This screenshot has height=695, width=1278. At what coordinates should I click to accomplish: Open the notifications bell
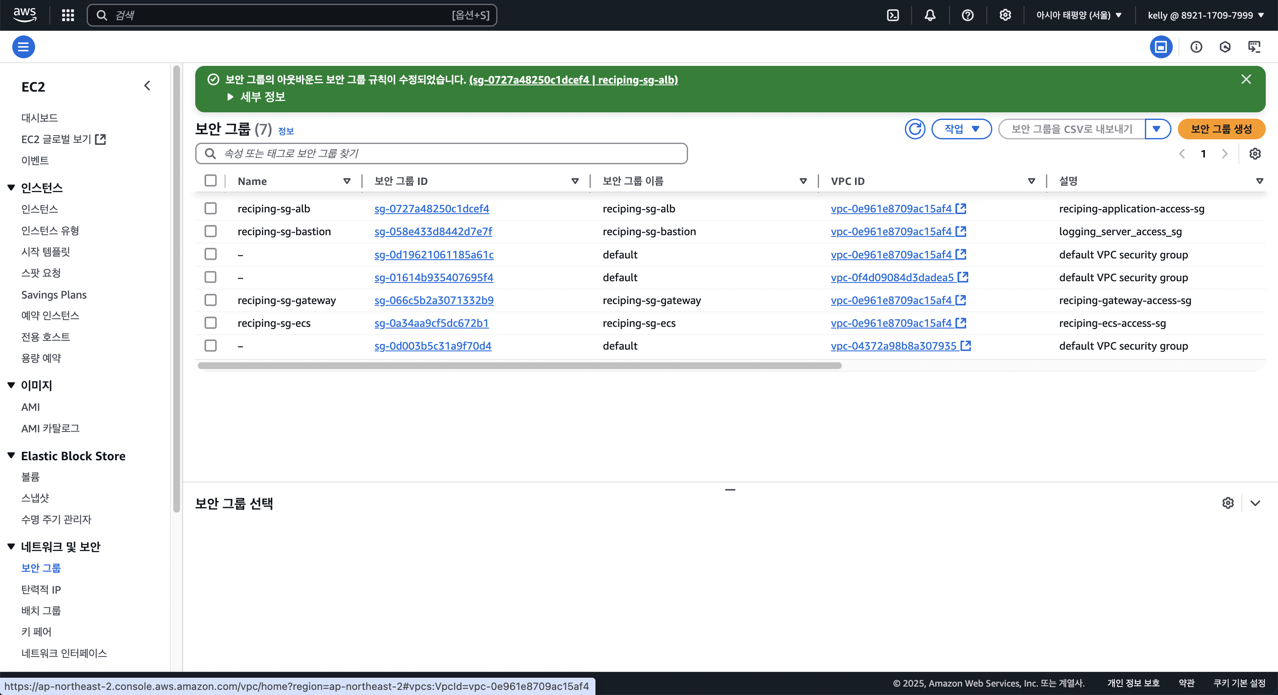[930, 15]
